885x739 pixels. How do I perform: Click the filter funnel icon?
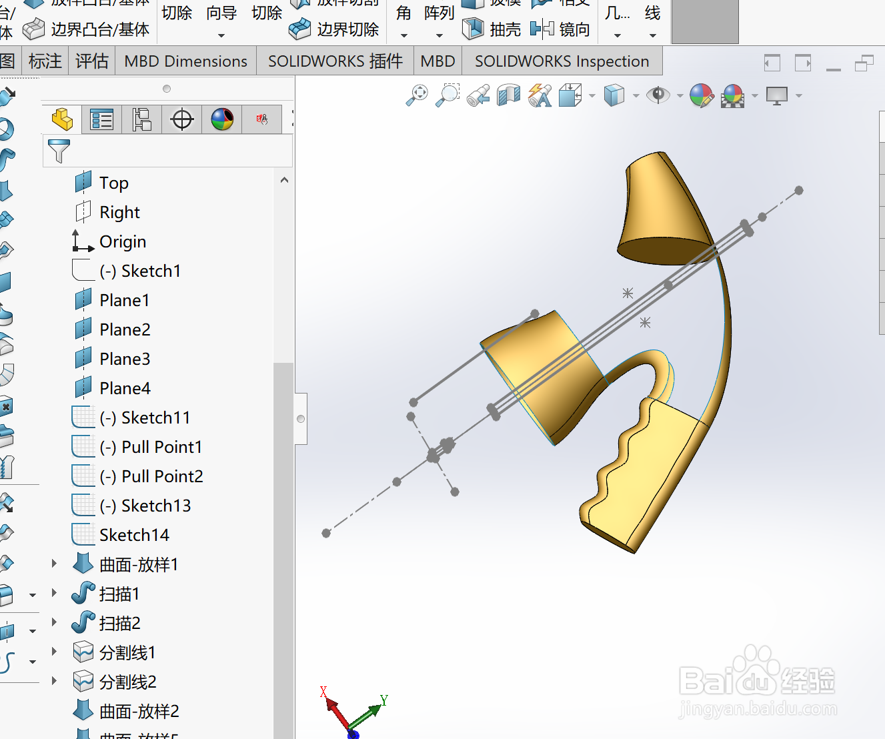(x=59, y=151)
